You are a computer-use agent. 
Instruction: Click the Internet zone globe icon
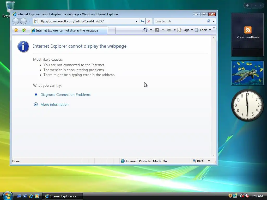coord(123,161)
